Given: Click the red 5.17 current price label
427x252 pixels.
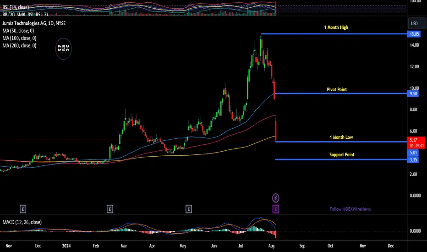Looking at the screenshot, I should (x=416, y=143).
